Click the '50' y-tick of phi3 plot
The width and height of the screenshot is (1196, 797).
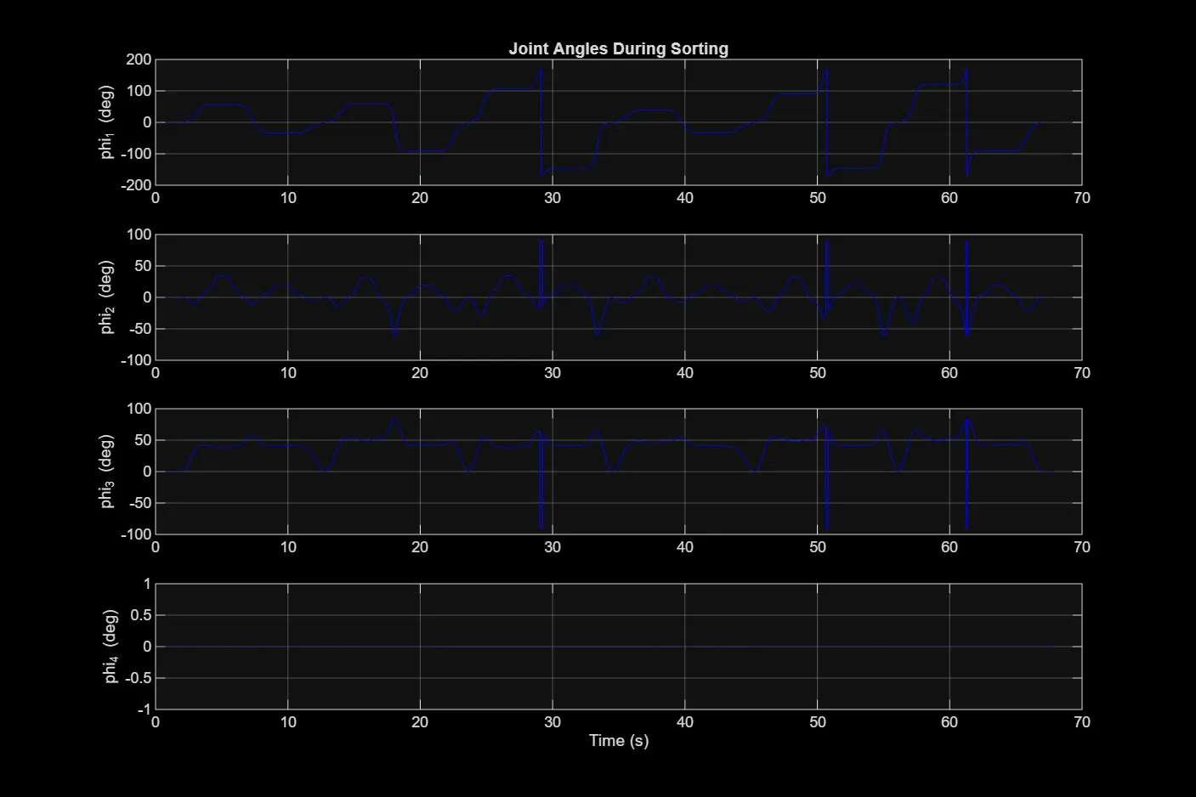[143, 440]
